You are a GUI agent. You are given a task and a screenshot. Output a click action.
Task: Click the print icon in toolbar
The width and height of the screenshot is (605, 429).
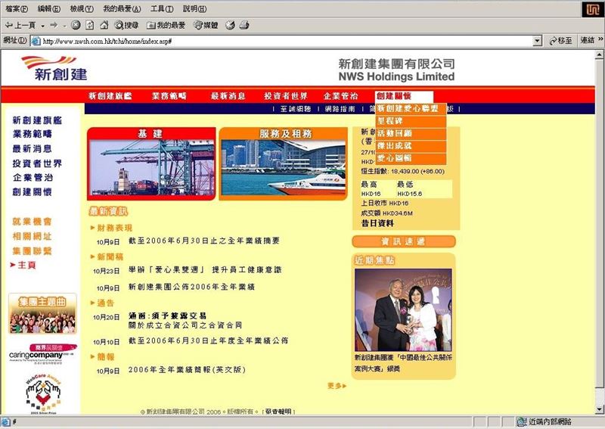pyautogui.click(x=244, y=25)
